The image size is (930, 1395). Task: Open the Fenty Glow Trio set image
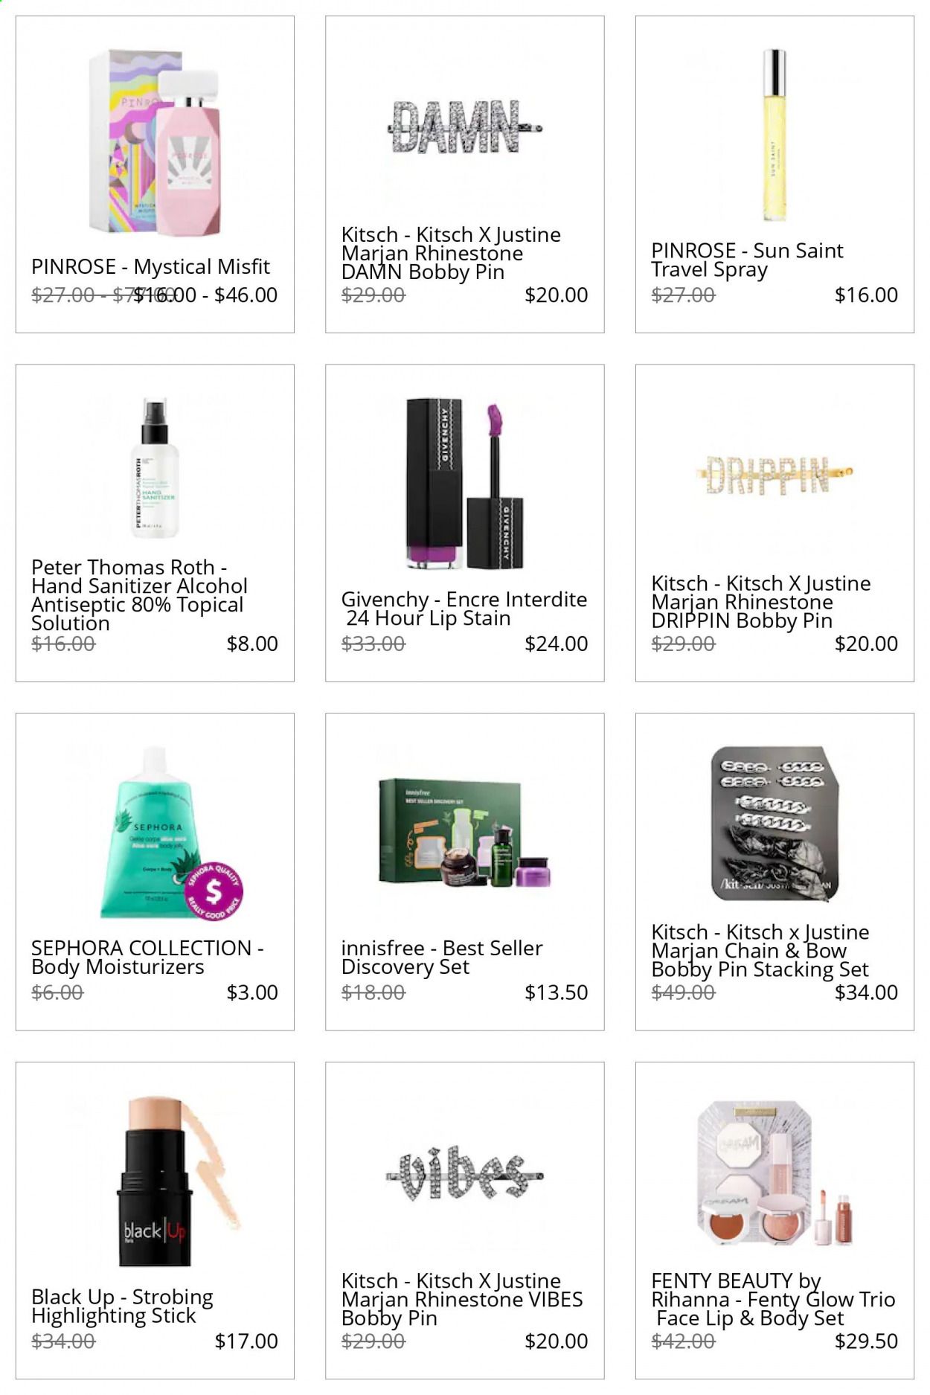775,1174
